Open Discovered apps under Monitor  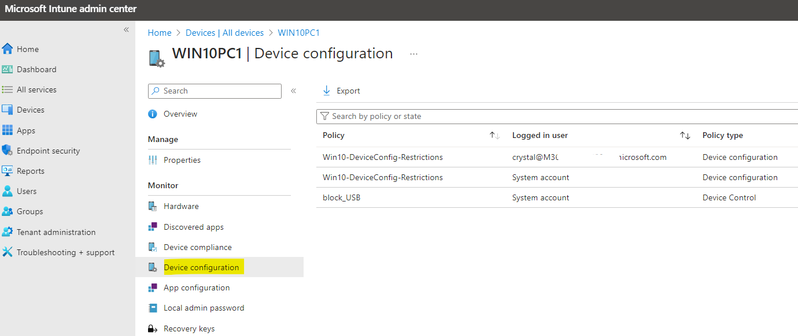coord(194,227)
